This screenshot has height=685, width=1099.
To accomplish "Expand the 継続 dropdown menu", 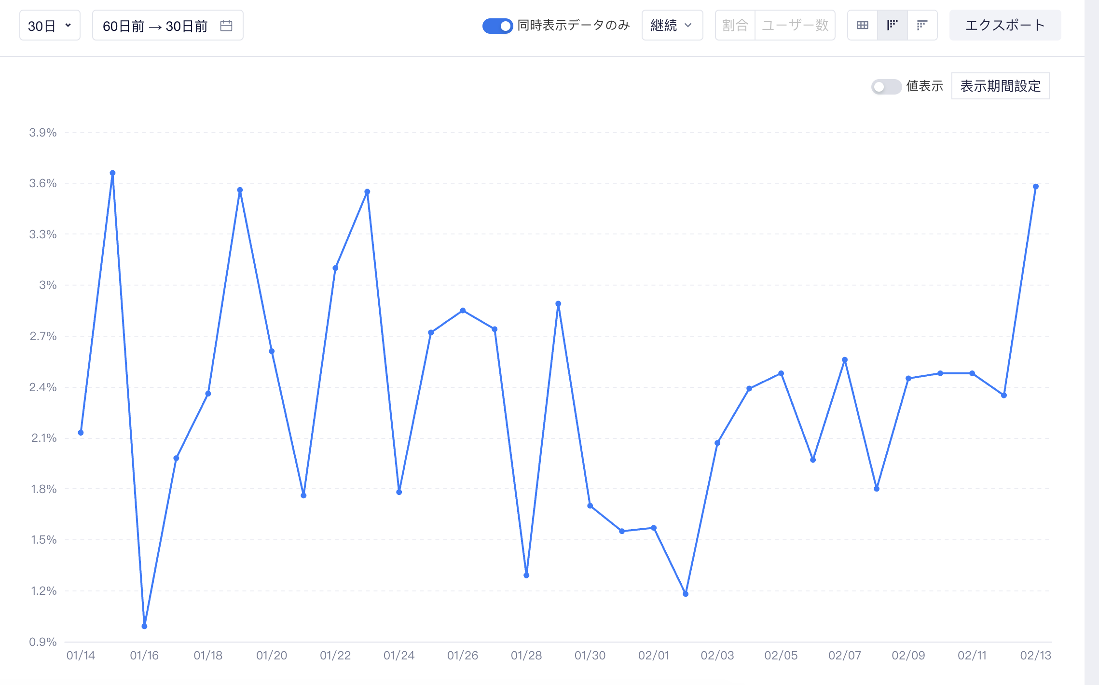I will point(672,25).
